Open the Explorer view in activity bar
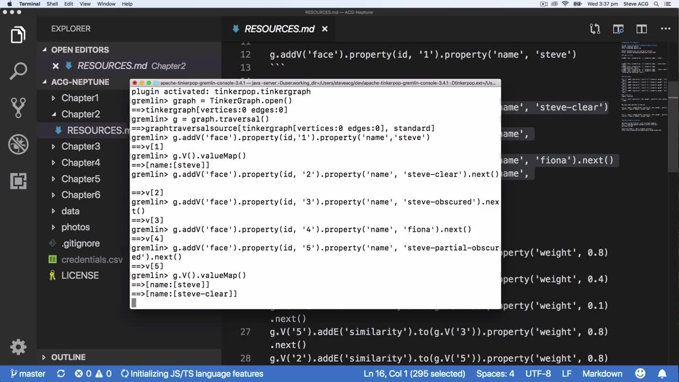This screenshot has height=382, width=679. pyautogui.click(x=18, y=35)
